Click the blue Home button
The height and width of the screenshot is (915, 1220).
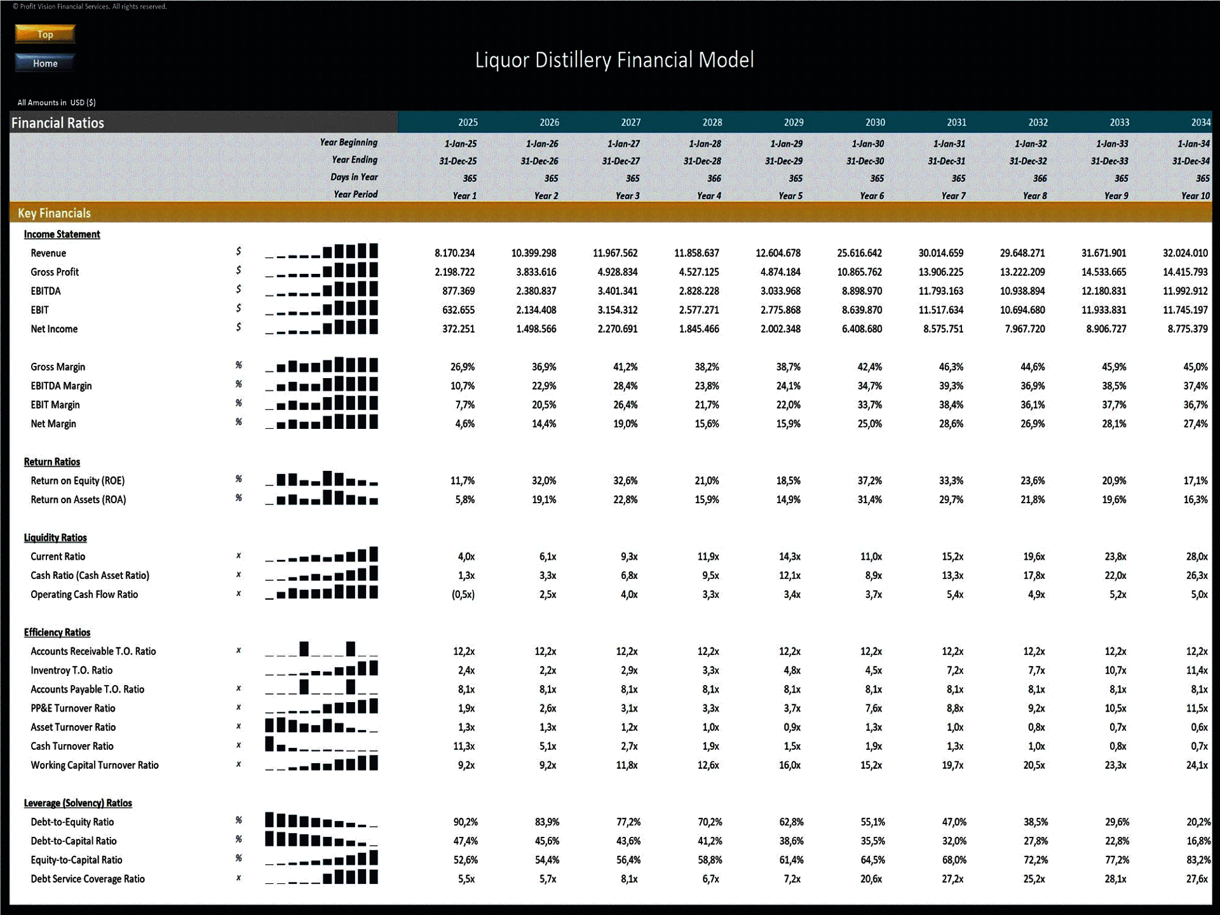coord(45,63)
